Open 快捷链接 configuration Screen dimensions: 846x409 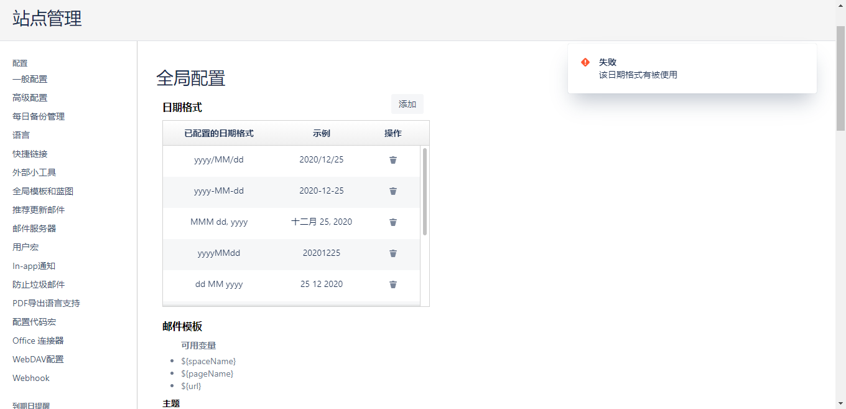pyautogui.click(x=30, y=154)
